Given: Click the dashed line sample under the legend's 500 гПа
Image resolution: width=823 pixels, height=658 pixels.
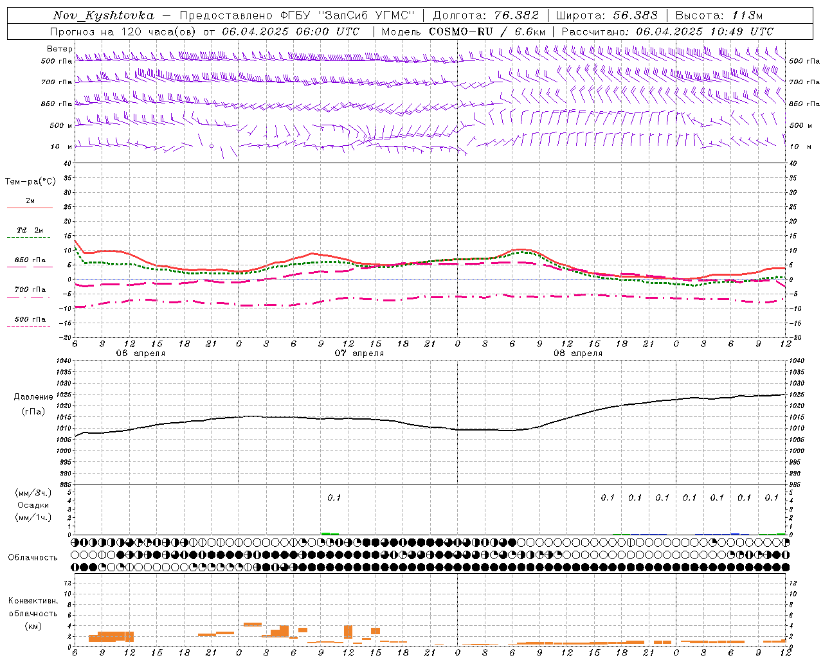Looking at the screenshot, I should (30, 326).
